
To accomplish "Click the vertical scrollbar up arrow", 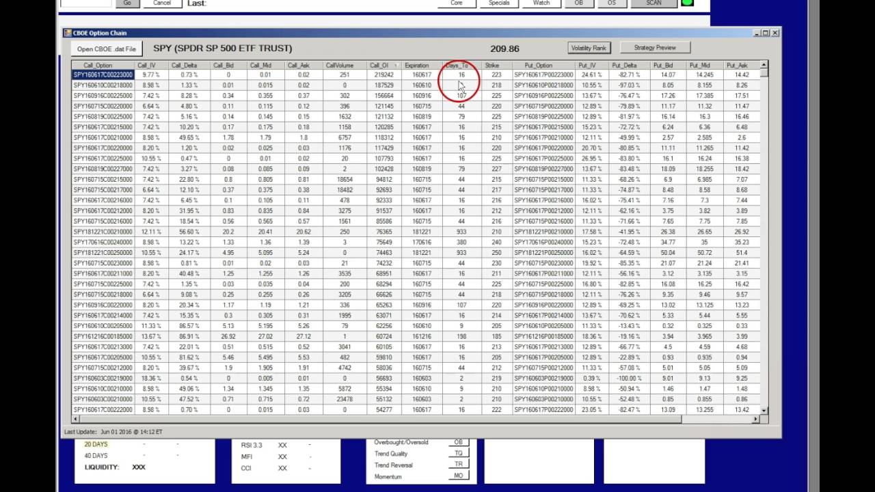I will (x=764, y=65).
